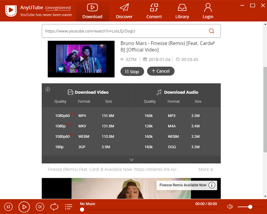267x214 pixels.
Task: Mute the volume speaker icon
Action: tap(230, 207)
